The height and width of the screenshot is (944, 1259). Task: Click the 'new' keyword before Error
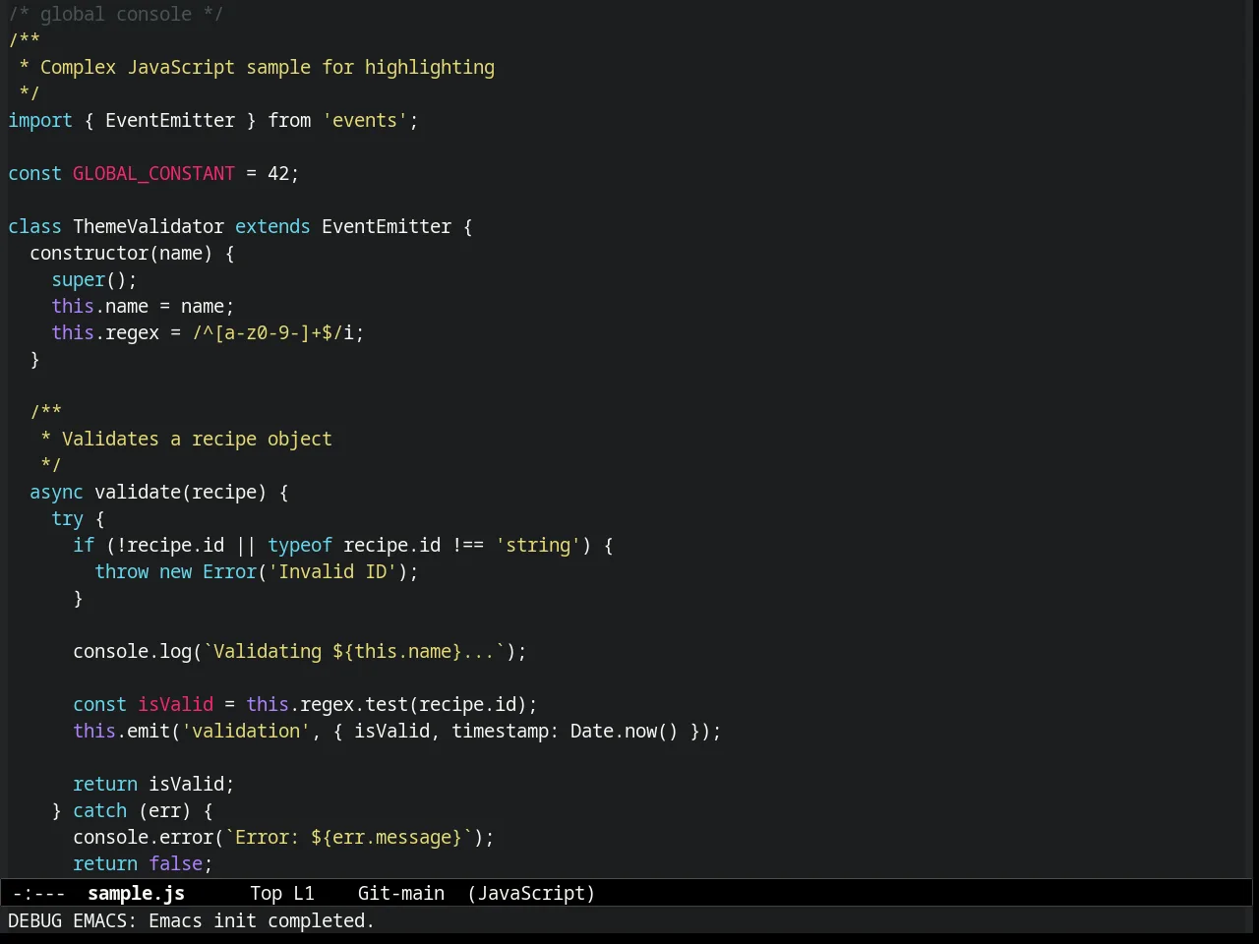pos(175,571)
